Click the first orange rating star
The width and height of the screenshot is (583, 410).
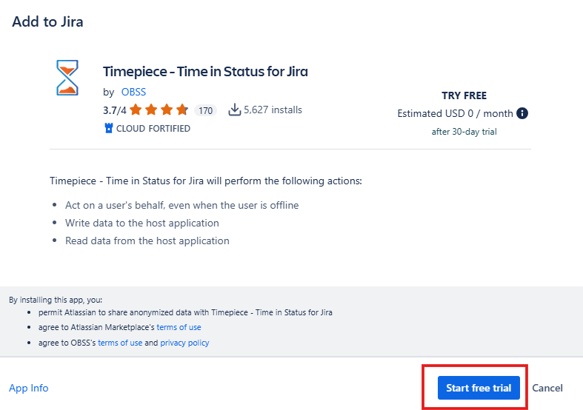tap(134, 110)
